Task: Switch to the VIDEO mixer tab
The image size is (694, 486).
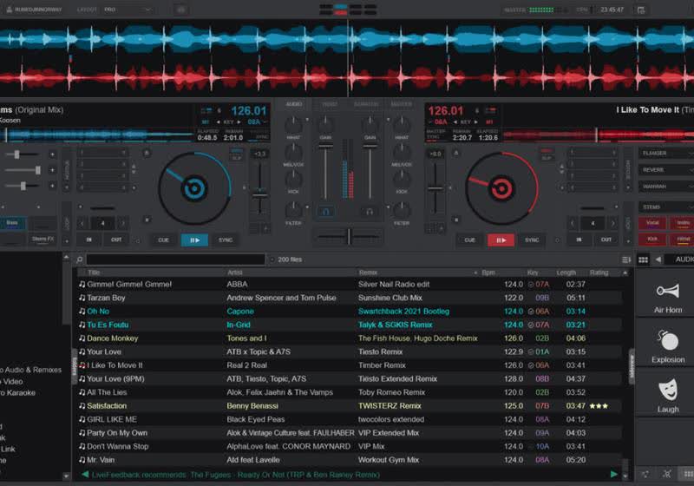Action: [330, 104]
